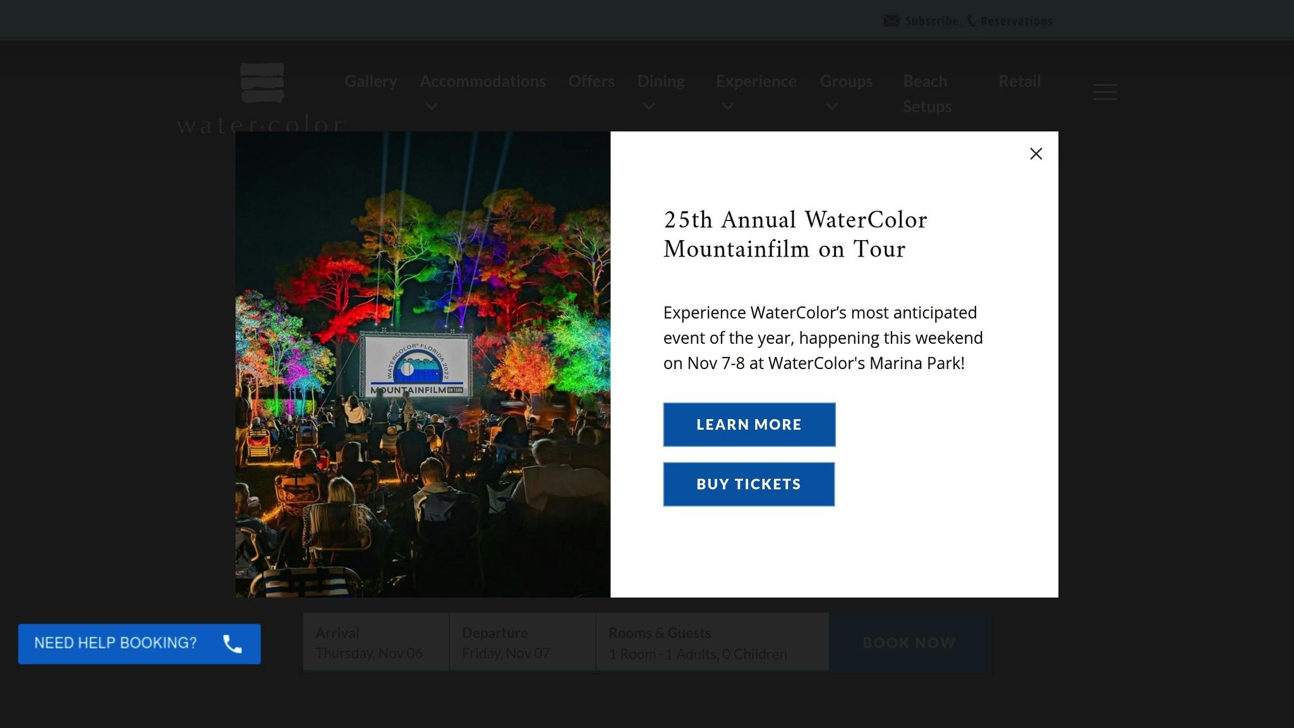Viewport: 1294px width, 728px height.
Task: Open Rooms & Guests selector
Action: click(711, 642)
